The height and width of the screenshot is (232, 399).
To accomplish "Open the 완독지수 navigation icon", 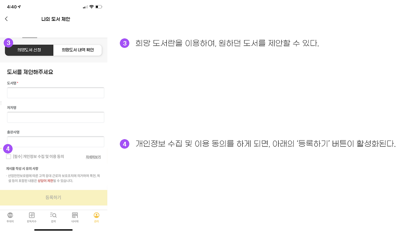I will [32, 215].
